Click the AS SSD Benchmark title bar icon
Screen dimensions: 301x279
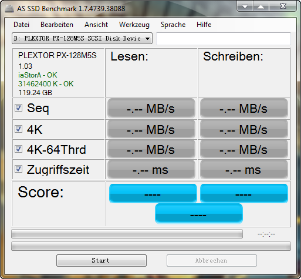click(9, 8)
